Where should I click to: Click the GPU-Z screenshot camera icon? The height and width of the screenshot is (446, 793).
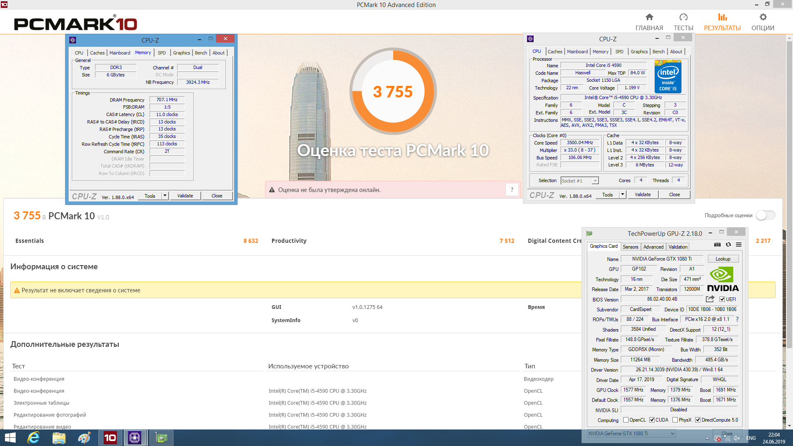[x=717, y=245]
